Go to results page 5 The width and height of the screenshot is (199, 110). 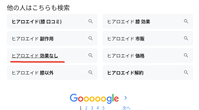pos(104,108)
